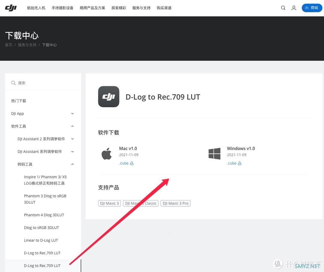The width and height of the screenshot is (324, 272).
Task: Open the unhighlighted D-Log to Rec.709 LUT entry
Action: coord(42,253)
